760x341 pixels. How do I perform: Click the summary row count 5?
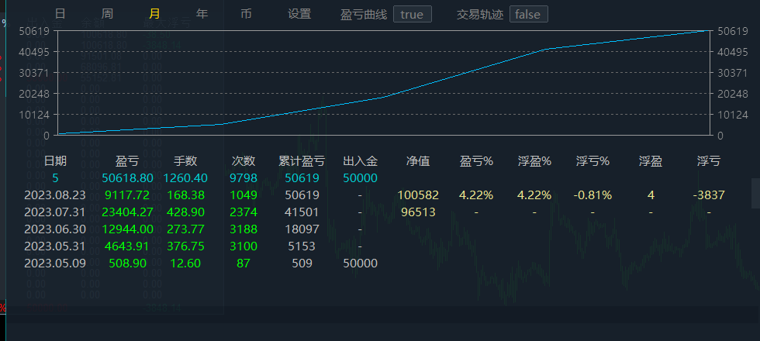(x=55, y=178)
